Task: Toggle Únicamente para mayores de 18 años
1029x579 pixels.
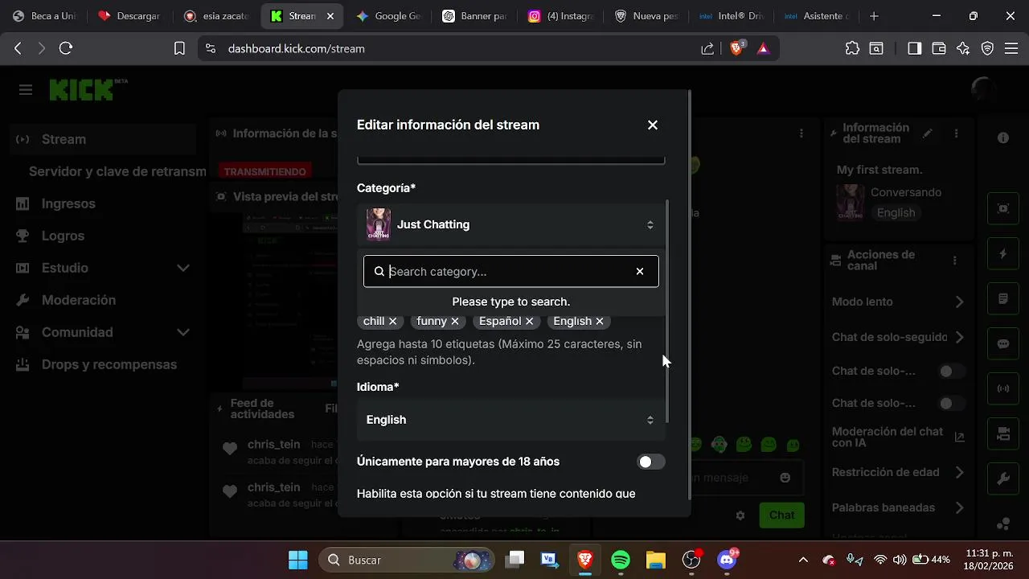Action: (x=651, y=462)
